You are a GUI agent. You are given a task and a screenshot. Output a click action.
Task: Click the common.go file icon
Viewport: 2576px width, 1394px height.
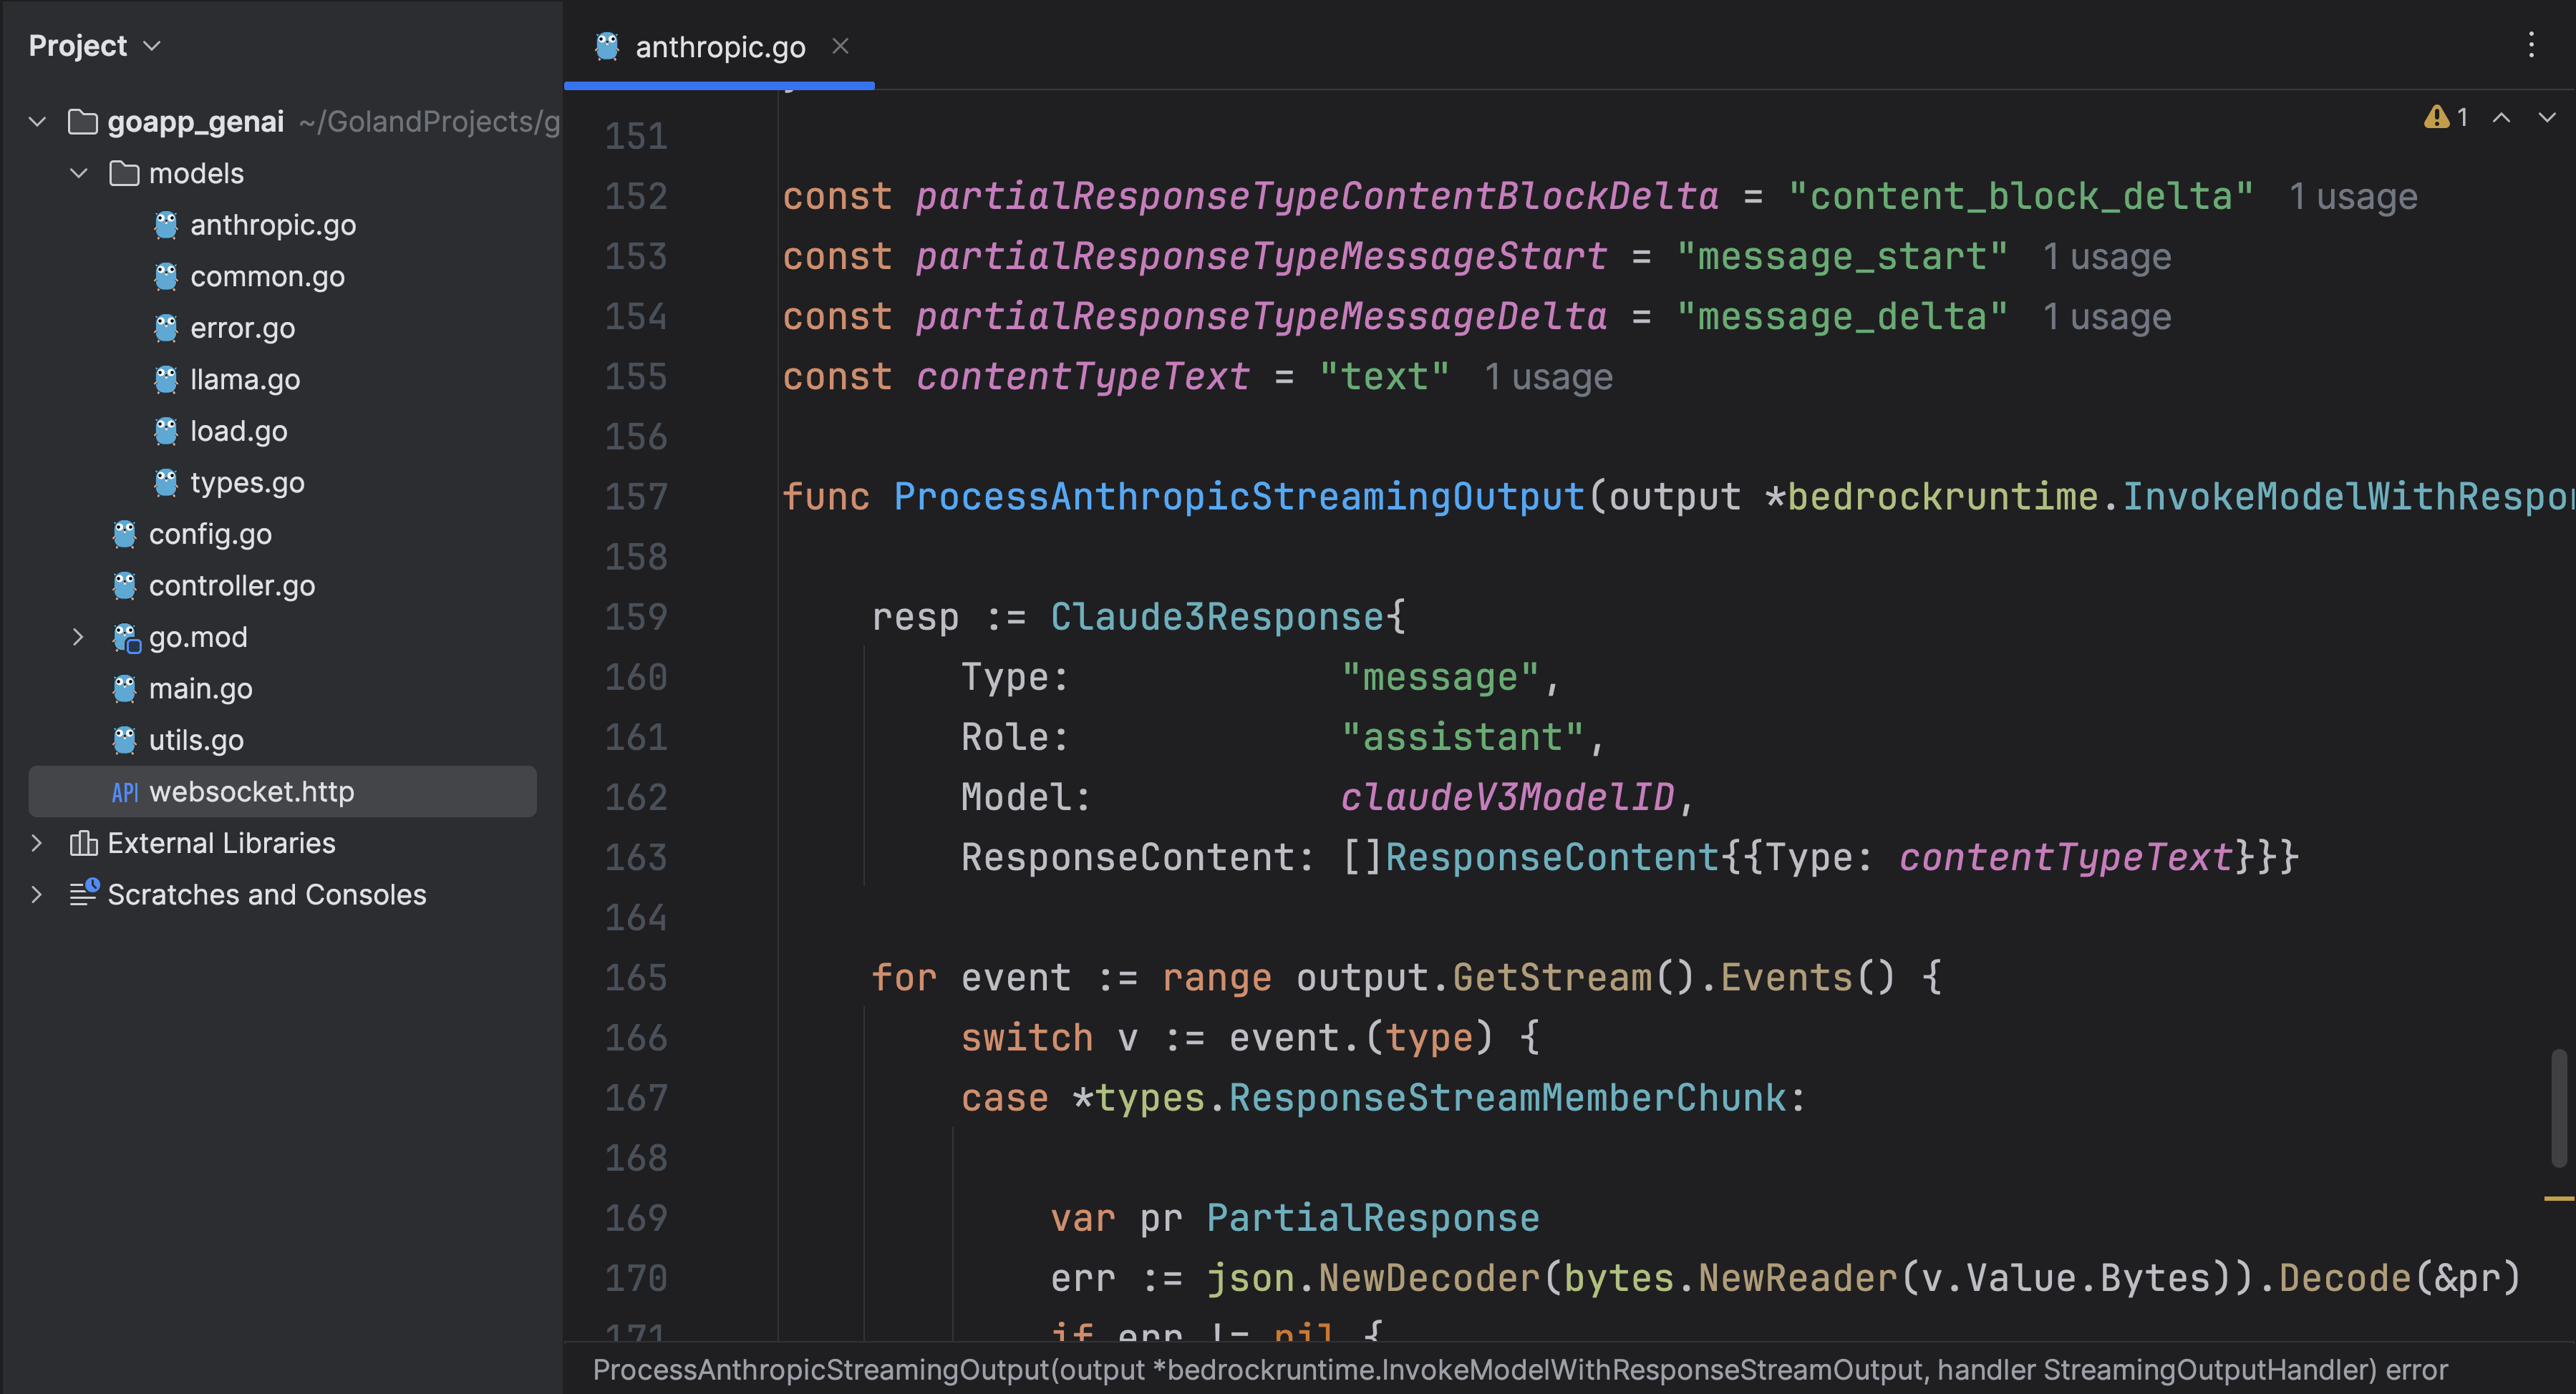pos(167,275)
